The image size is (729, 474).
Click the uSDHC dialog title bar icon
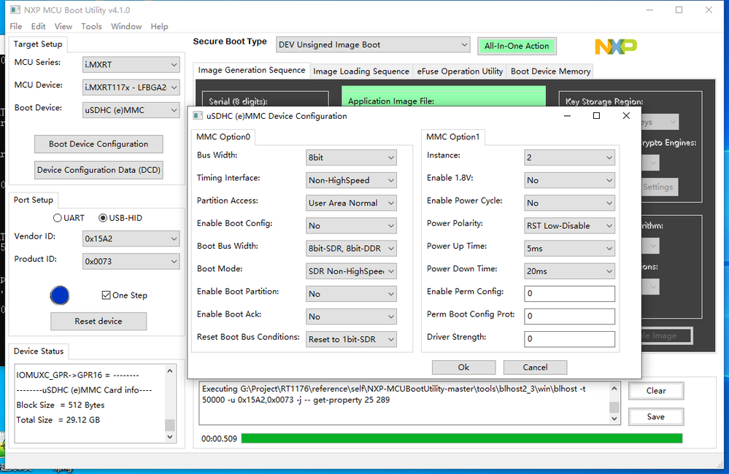pyautogui.click(x=198, y=116)
